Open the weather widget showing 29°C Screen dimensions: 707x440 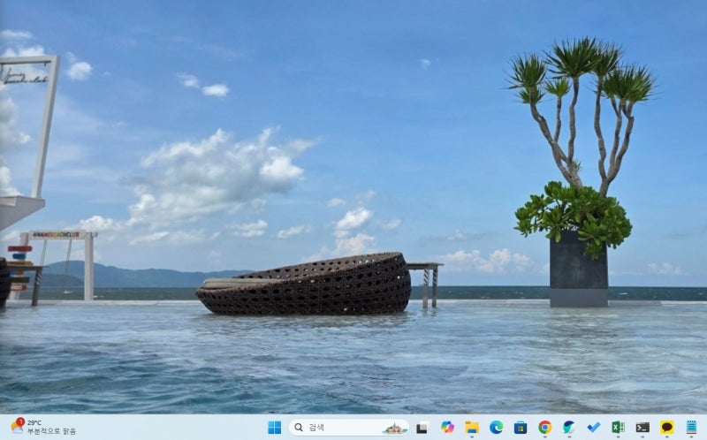point(43,427)
